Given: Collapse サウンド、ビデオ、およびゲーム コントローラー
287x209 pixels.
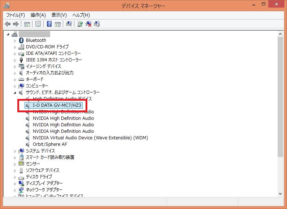Looking at the screenshot, I should 15,93.
